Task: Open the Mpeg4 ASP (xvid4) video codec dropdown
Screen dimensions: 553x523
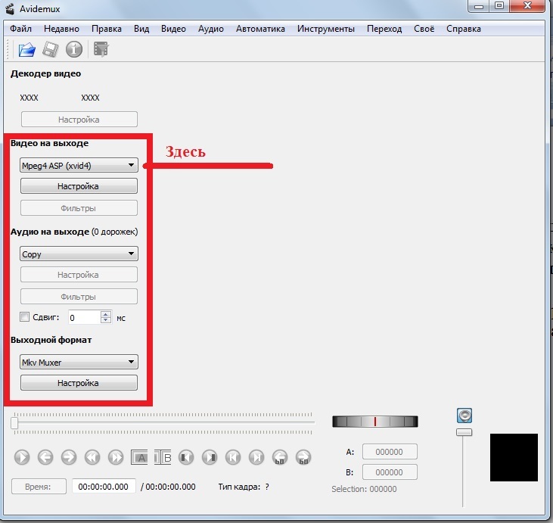Action: coord(79,165)
